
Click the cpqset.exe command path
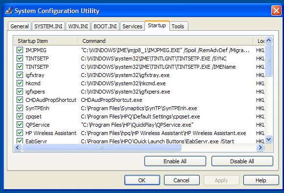(141, 116)
